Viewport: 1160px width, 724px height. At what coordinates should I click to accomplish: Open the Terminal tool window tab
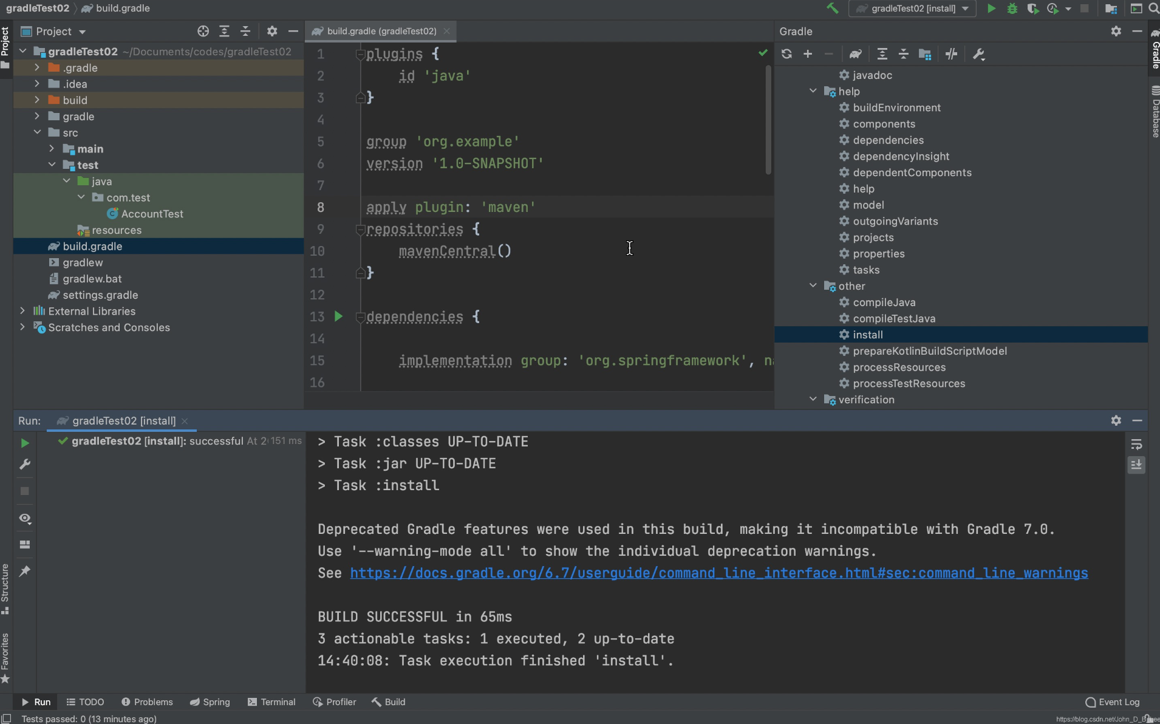point(271,702)
